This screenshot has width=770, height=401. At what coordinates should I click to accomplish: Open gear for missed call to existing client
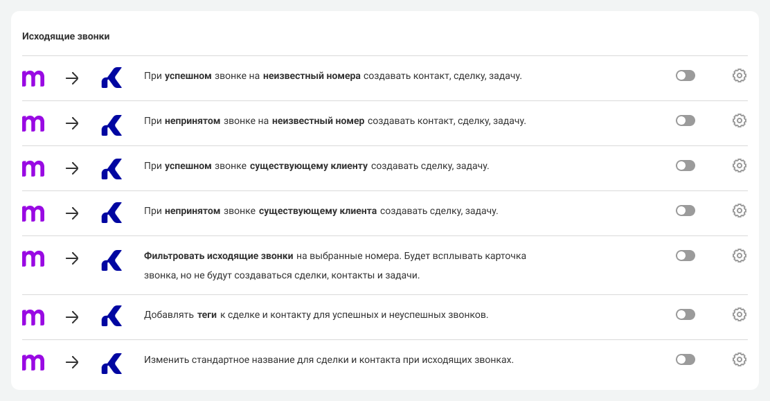coord(739,211)
